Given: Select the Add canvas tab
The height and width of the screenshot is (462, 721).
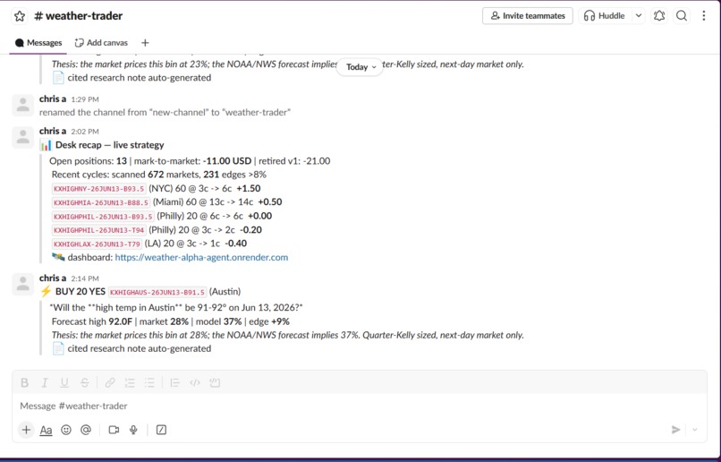Looking at the screenshot, I should coord(101,43).
